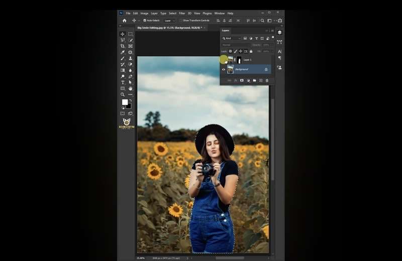
Task: Open the Window menu
Action: coord(219,14)
